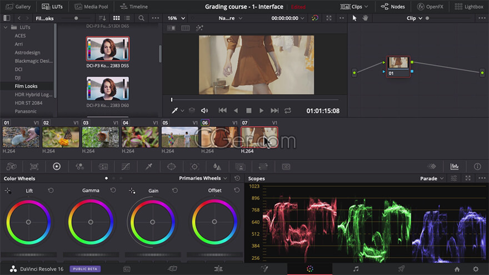Toggle unmix layers icon in viewer transport
Viewport: 489px width, 275px height.
192,111
